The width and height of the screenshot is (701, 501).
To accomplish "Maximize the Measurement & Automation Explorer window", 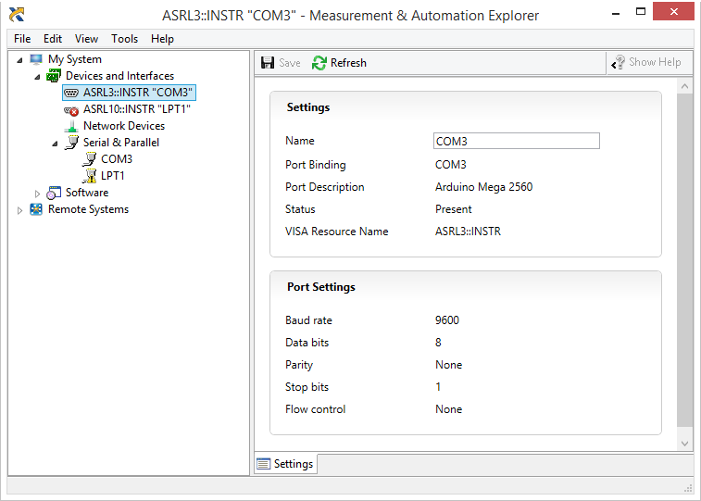I will pos(641,12).
